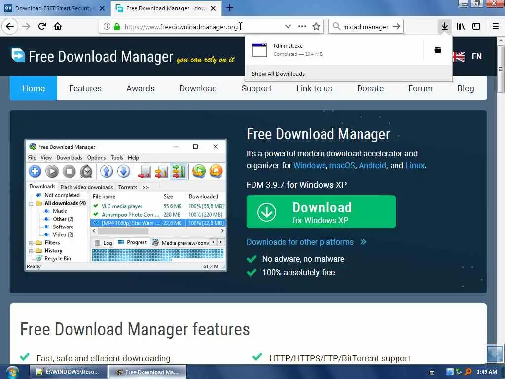Open the Support nav item
This screenshot has width=505, height=379.
tap(256, 88)
